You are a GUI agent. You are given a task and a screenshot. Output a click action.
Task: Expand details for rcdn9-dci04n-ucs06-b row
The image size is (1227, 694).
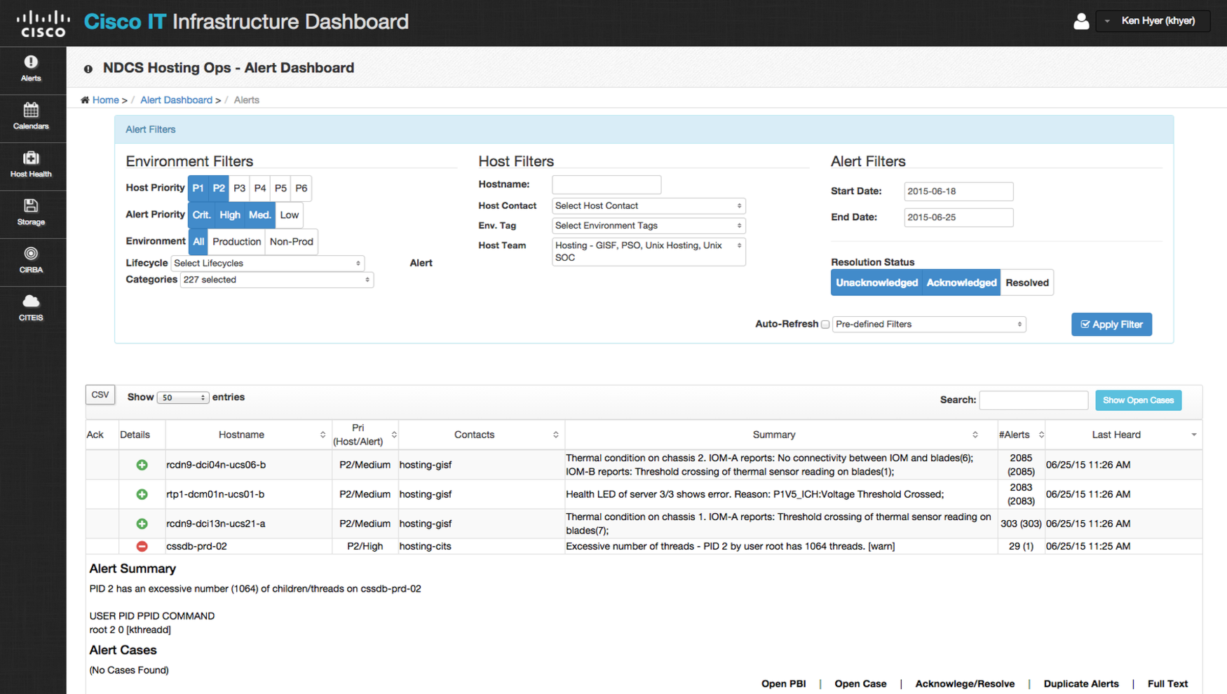142,465
